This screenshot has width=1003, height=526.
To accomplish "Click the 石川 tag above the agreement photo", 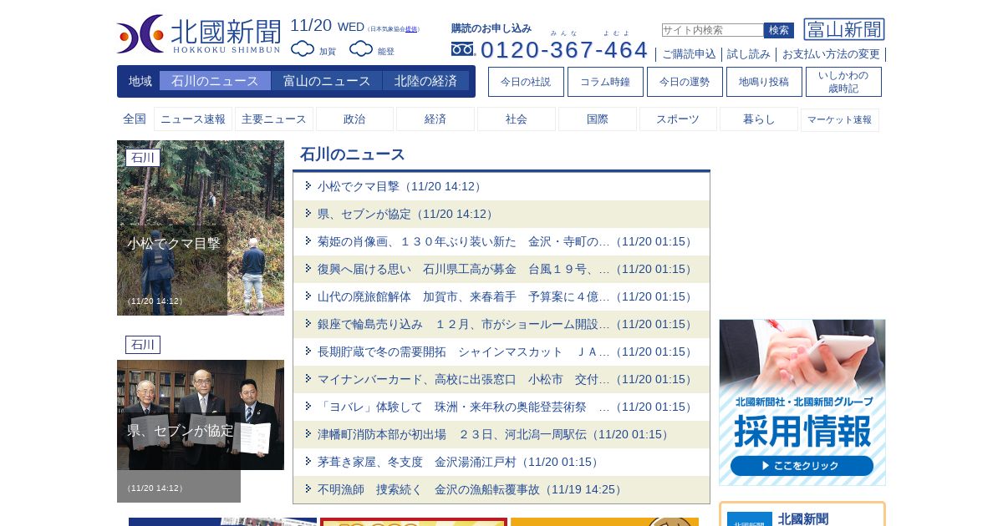I will pyautogui.click(x=143, y=345).
